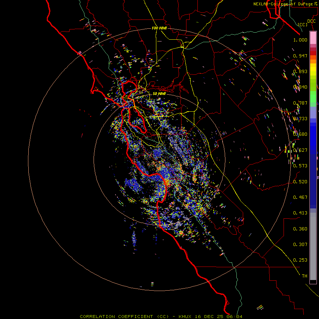
Task: Select the 0.573 legend value
Action: [300, 166]
